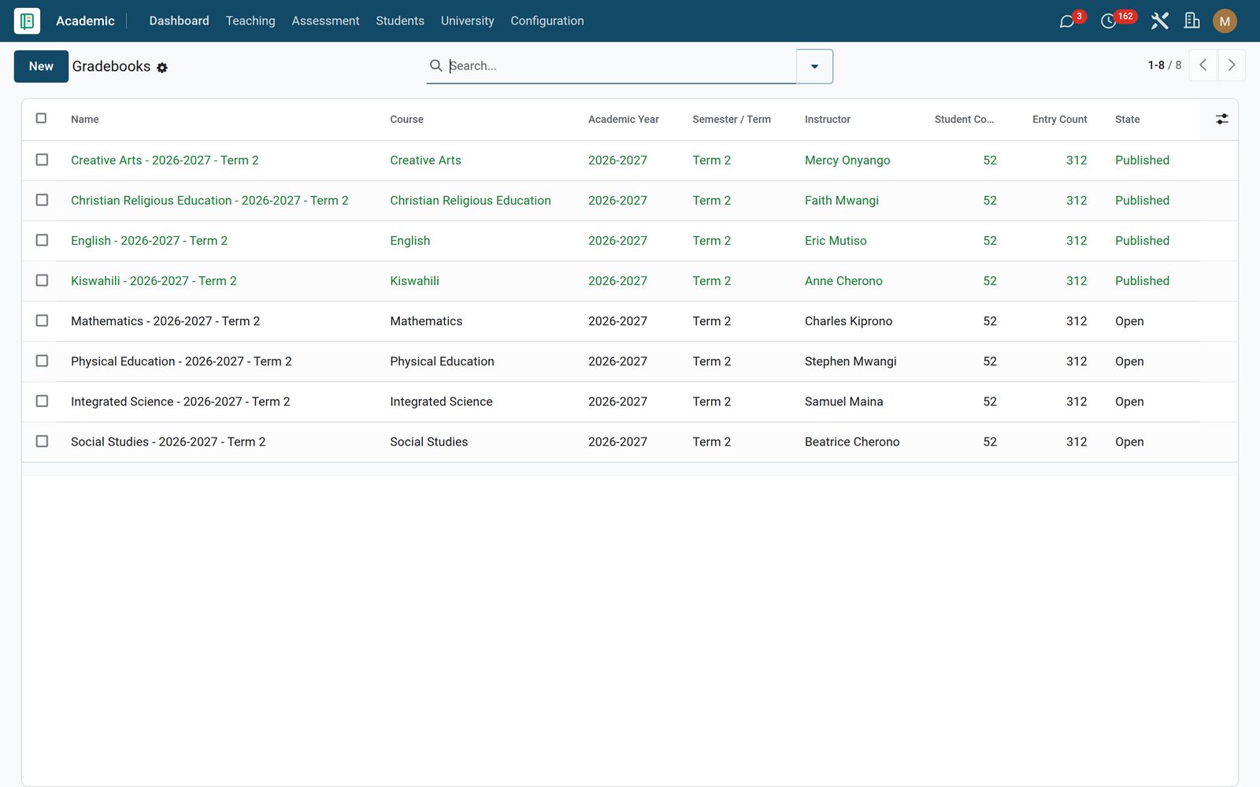The image size is (1260, 787).
Task: Open the optional columns adjust icon
Action: tap(1221, 119)
